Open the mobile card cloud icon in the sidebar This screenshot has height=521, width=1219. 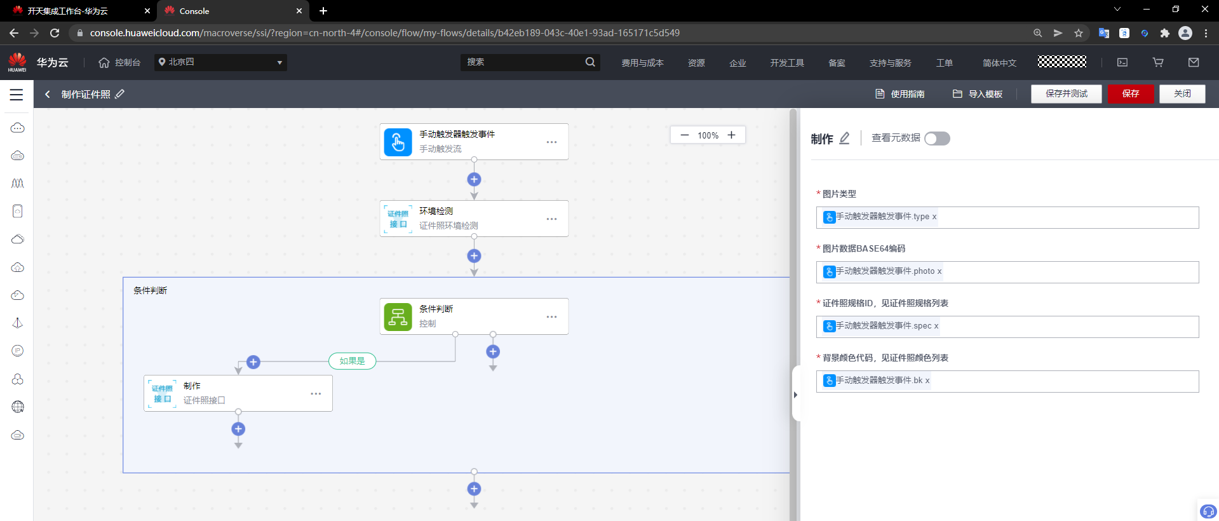point(17,211)
